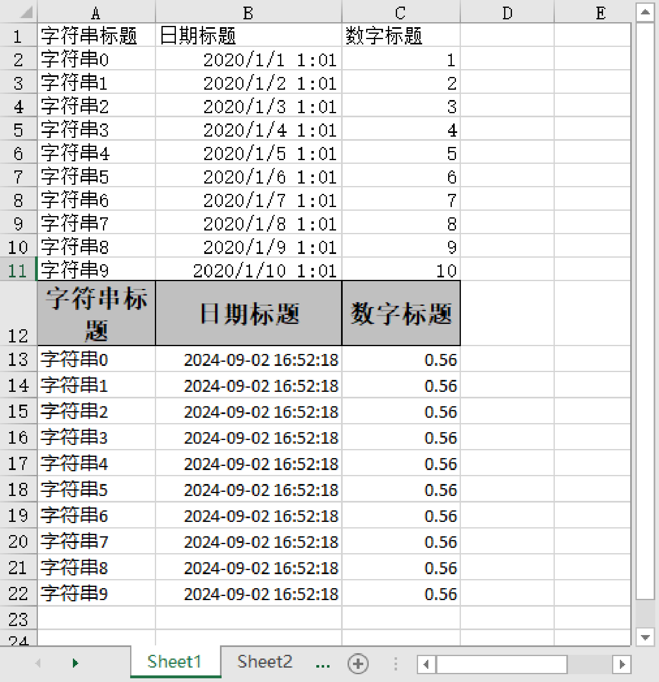
Task: Select column header B
Action: pyautogui.click(x=248, y=13)
